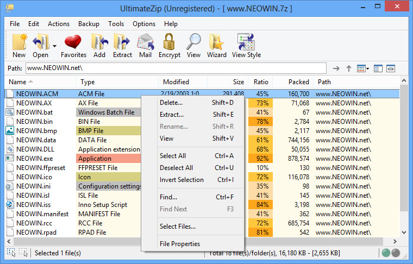Click the deselect icon in status bar
Viewport: 413px width, 264px height.
pos(23,253)
